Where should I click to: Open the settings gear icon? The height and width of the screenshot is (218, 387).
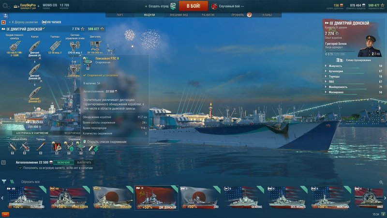click(x=6, y=6)
